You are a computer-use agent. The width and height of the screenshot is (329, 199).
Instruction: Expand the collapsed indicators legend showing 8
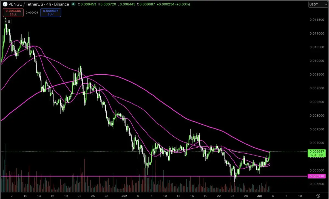[x=7, y=21]
